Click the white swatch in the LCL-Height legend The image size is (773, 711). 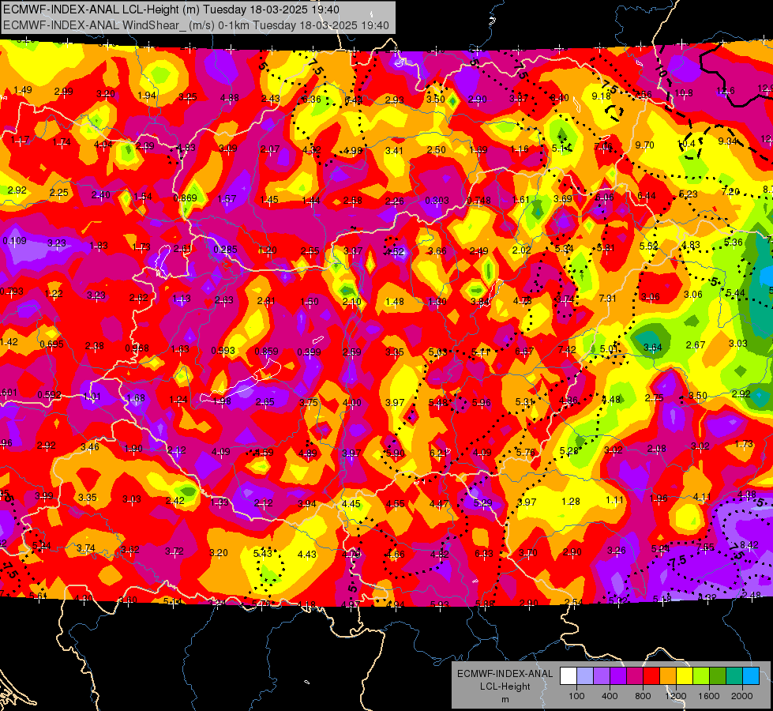pyautogui.click(x=568, y=676)
